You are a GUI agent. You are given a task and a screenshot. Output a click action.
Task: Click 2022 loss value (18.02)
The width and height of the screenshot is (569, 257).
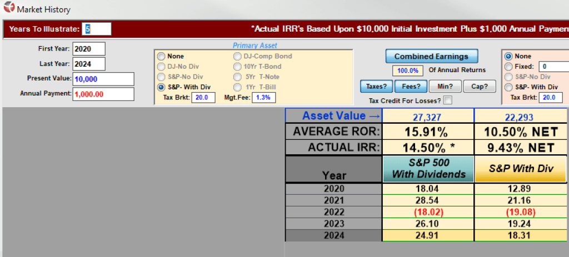click(428, 211)
